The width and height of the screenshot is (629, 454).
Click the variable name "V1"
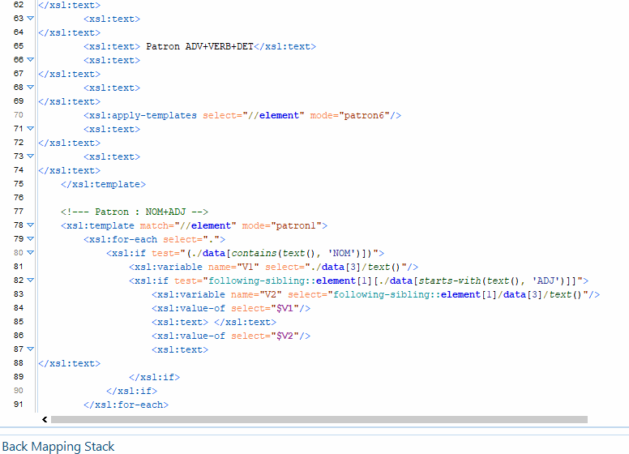[x=248, y=267]
